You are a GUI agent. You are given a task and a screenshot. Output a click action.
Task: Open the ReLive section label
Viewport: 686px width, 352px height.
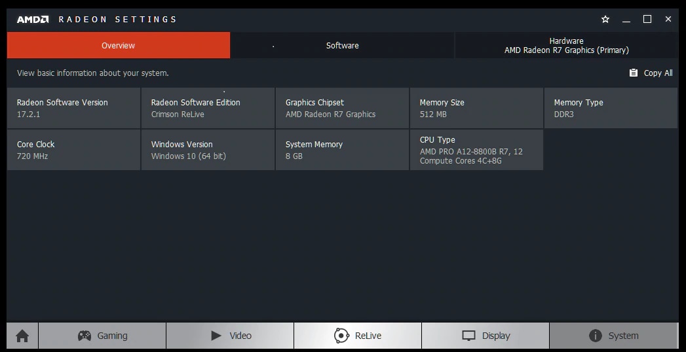point(368,336)
